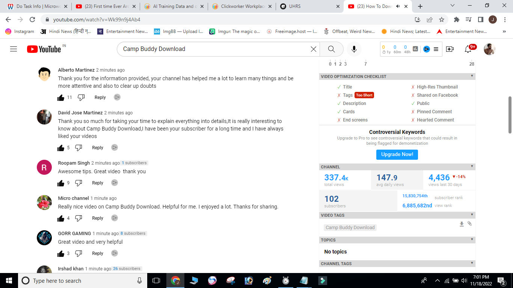This screenshot has height=288, width=513.
Task: Open the Imgur bookmark
Action: [x=235, y=31]
